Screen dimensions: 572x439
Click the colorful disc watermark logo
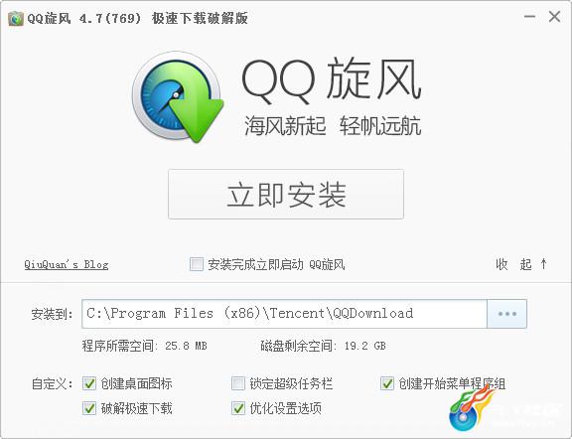[473, 409]
